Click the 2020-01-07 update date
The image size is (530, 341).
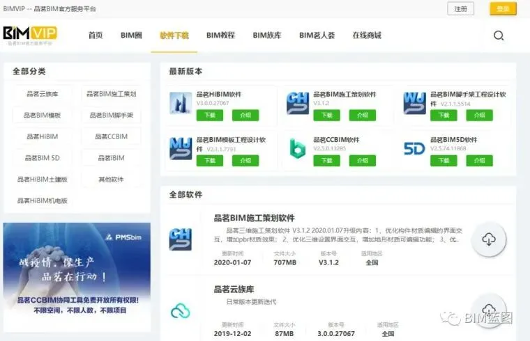point(232,262)
